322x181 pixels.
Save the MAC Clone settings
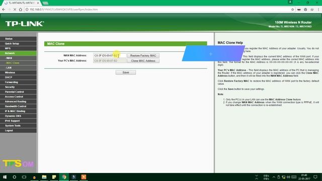(x=126, y=72)
